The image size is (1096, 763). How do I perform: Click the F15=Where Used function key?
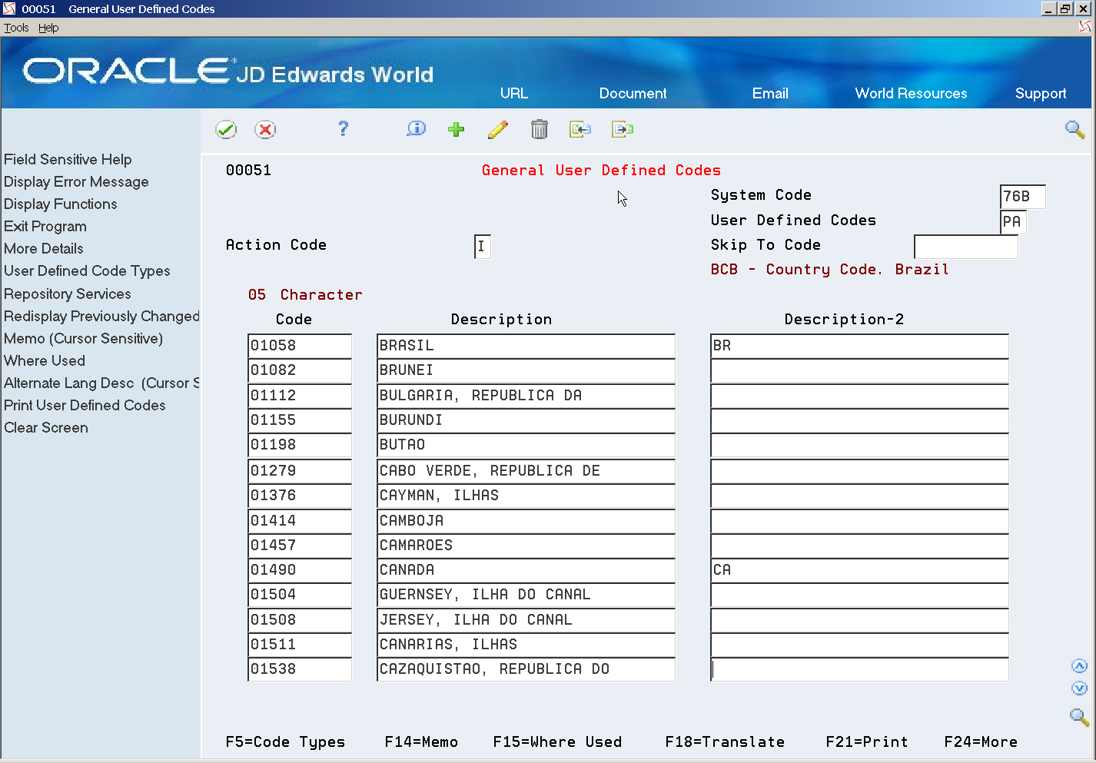557,741
